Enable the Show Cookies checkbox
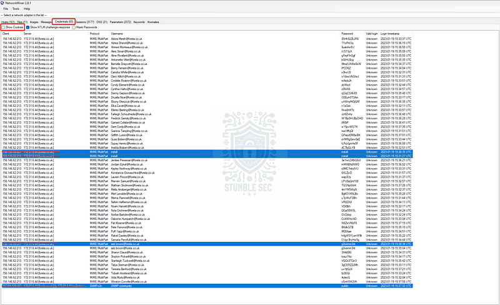 point(3,27)
